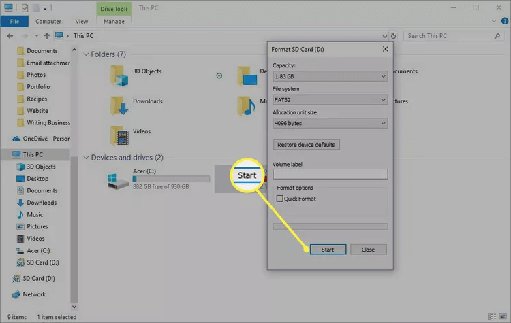Open the Manage Drive Tools tab
This screenshot has height=323, width=511.
pyautogui.click(x=114, y=21)
